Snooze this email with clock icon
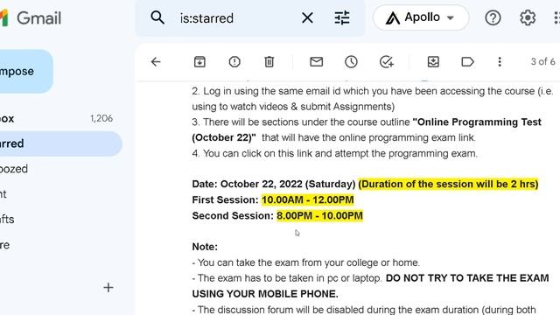 [351, 62]
